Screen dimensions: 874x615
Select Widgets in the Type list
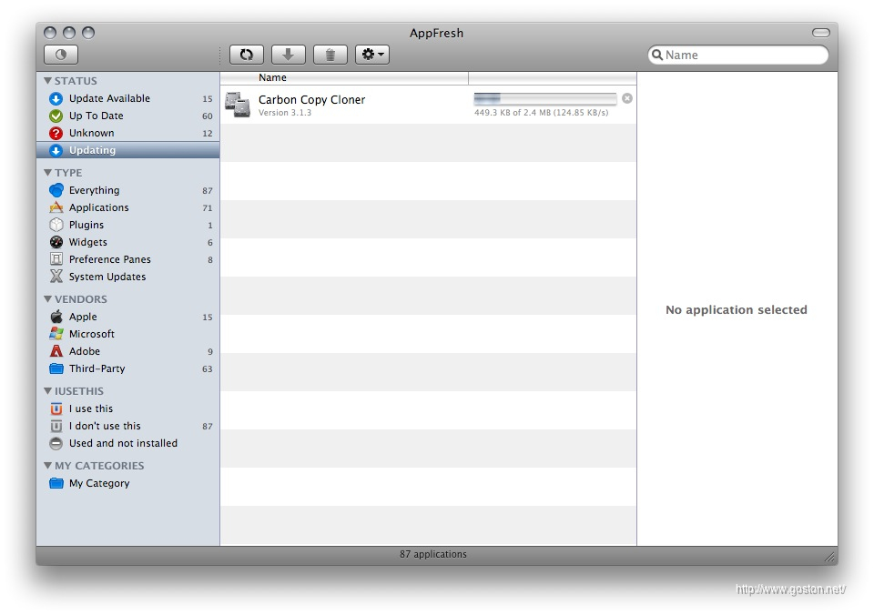click(87, 242)
